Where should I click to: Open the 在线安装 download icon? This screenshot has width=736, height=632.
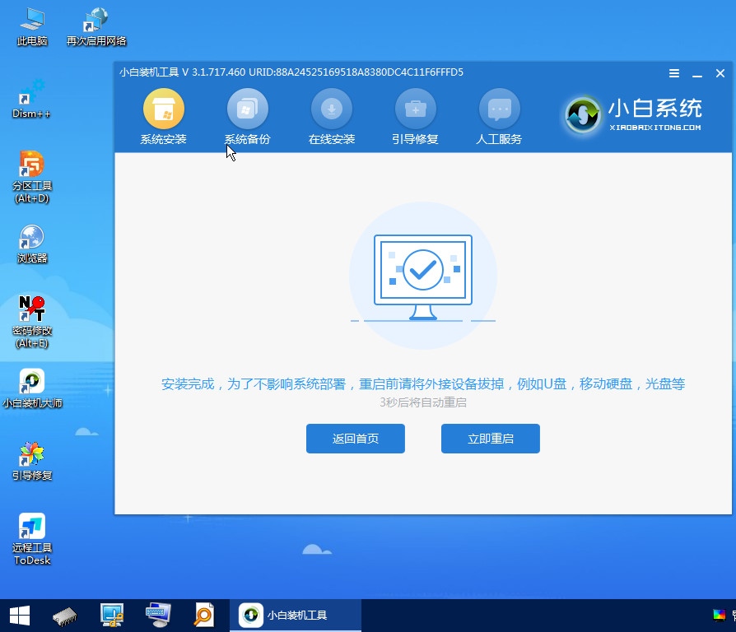click(x=331, y=109)
